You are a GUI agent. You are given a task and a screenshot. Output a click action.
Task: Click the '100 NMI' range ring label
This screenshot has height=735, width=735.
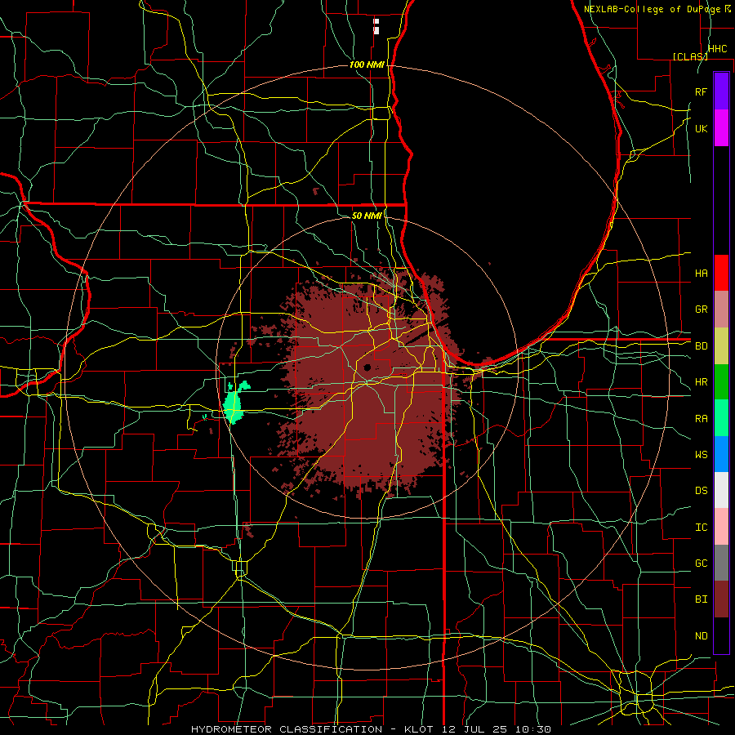[x=367, y=65]
